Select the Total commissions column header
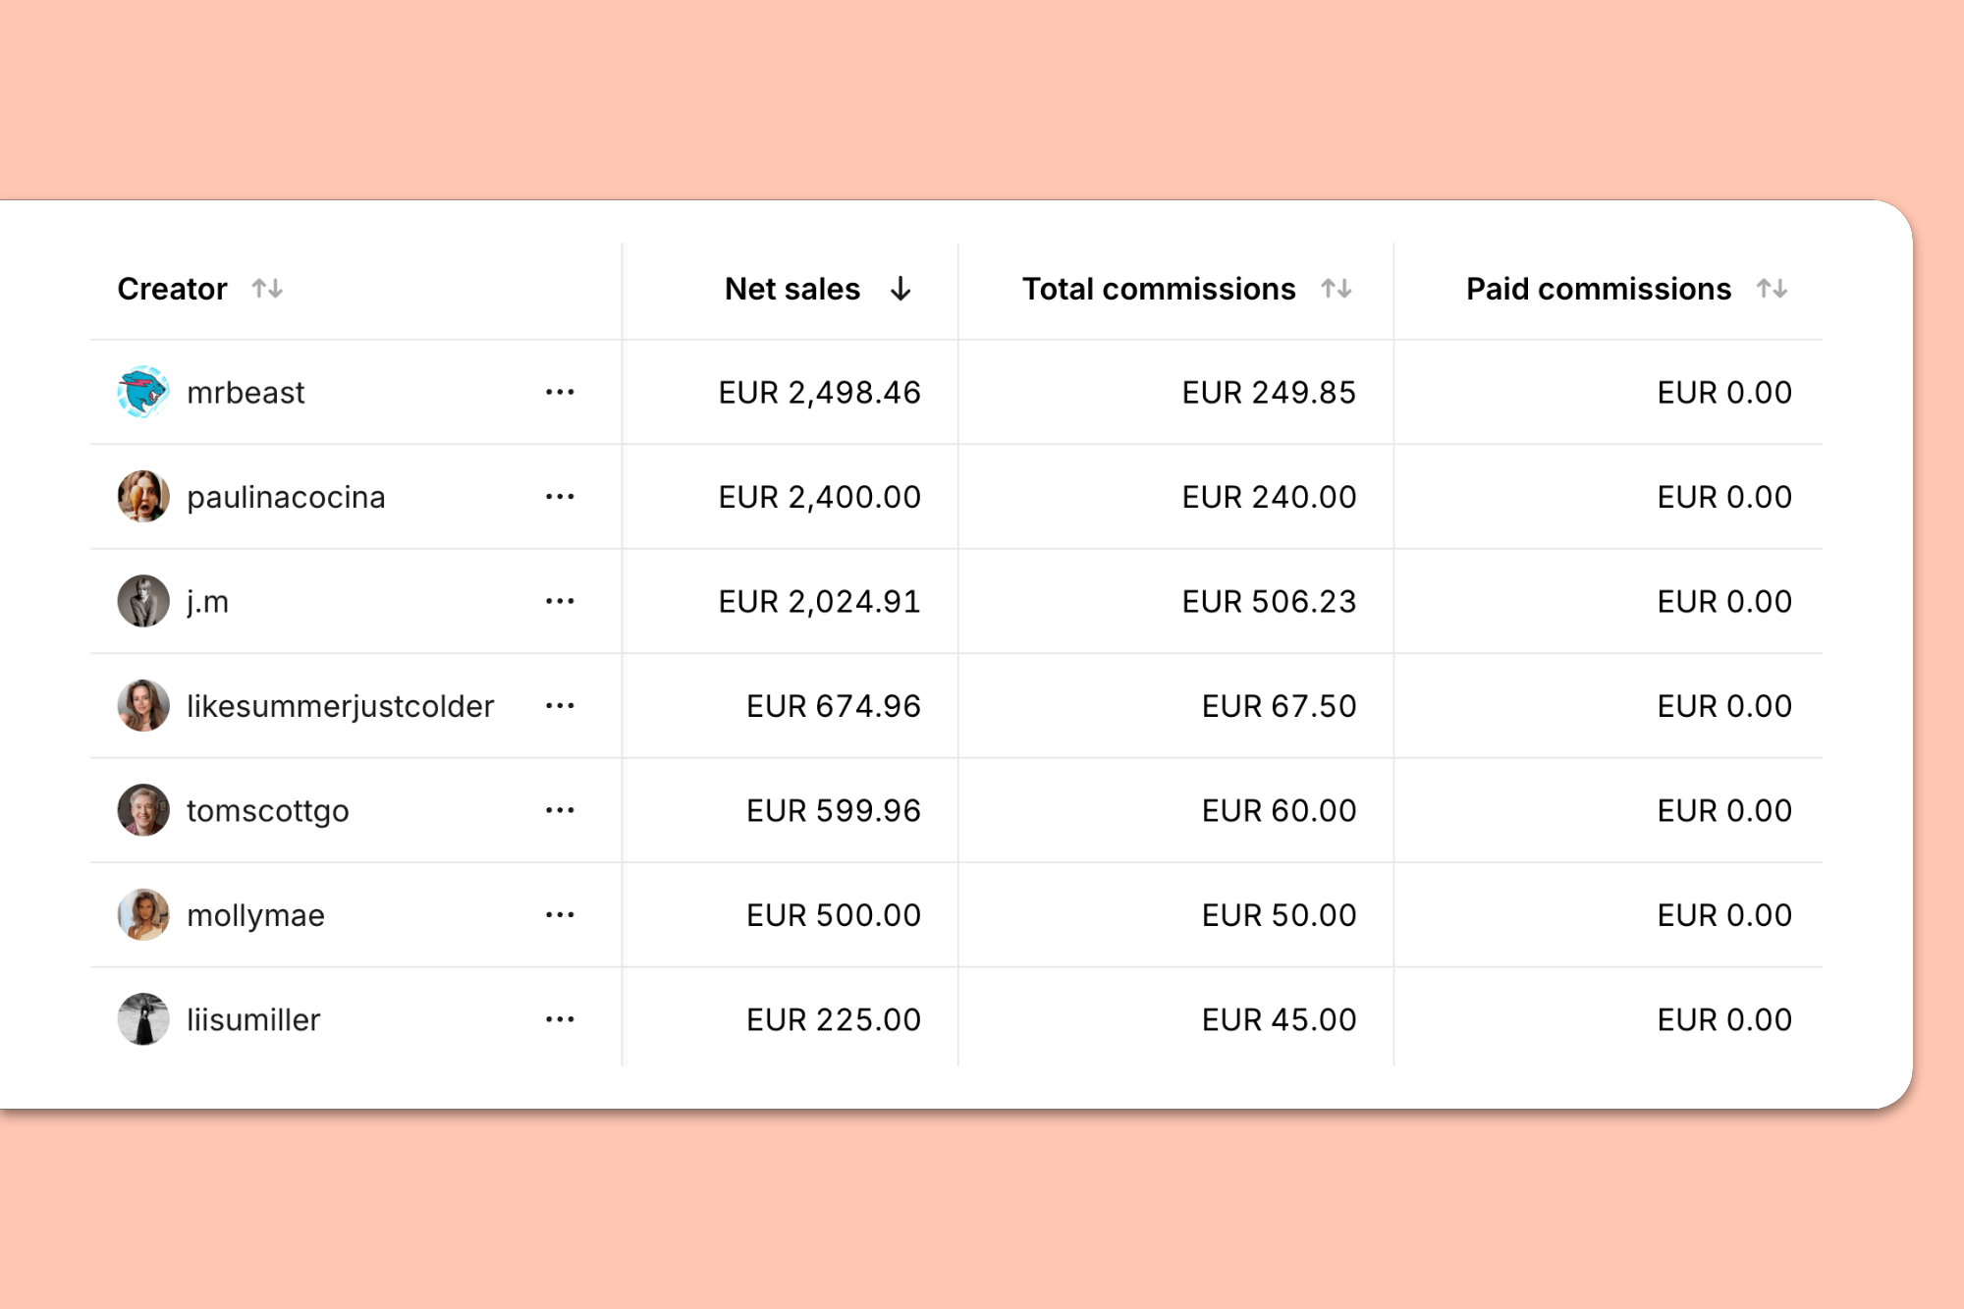 point(1159,289)
